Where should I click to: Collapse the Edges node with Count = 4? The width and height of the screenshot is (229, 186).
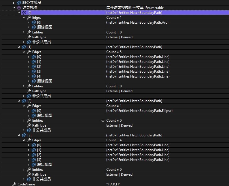(24, 140)
